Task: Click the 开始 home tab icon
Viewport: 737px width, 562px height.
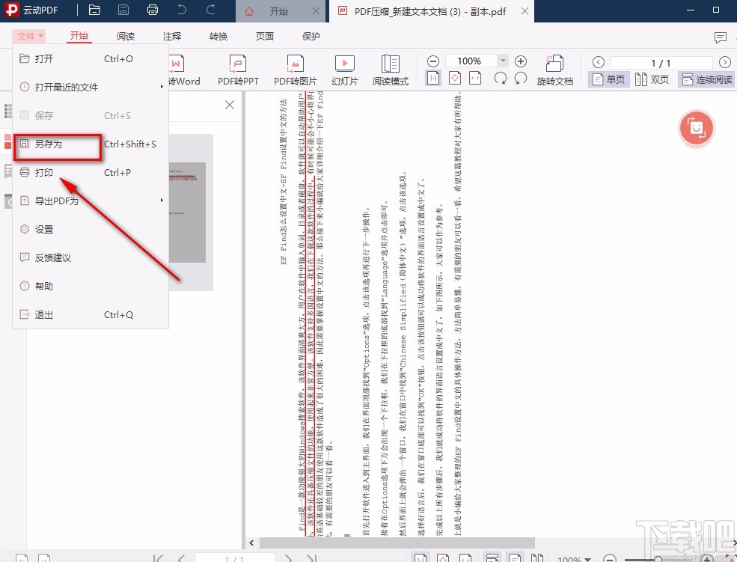Action: (249, 11)
